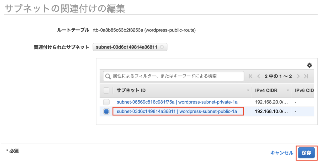This screenshot has height=165, width=321.
Task: Open subnet-03d6c149814a36811 public subnet link
Action: [x=177, y=111]
